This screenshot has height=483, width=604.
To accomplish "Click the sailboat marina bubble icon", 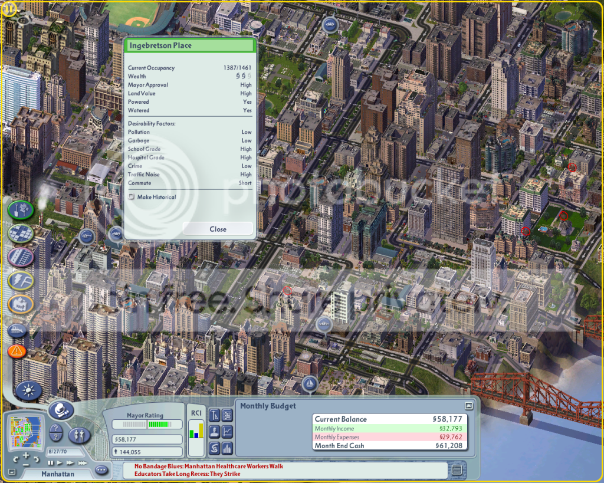I will 309,383.
